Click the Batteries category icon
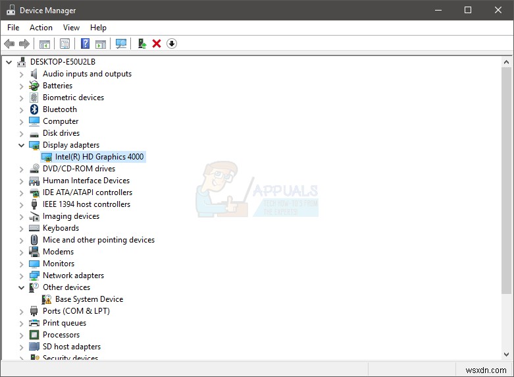 (34, 86)
